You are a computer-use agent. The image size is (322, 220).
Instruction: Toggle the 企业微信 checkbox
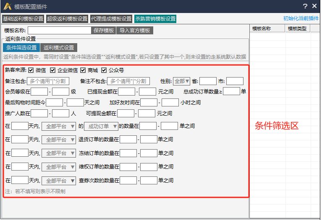pos(52,70)
